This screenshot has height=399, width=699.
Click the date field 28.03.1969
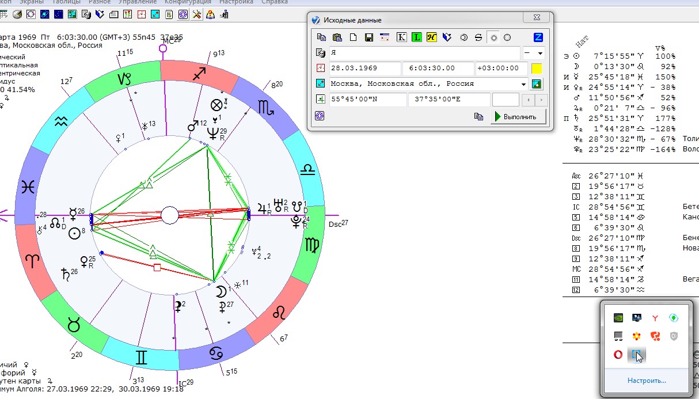coord(365,68)
